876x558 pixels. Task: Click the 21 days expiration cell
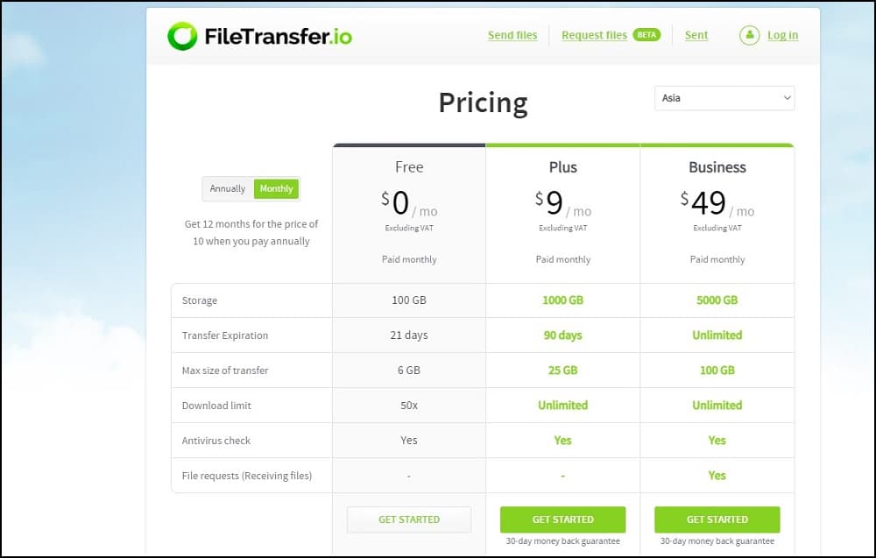tap(409, 336)
